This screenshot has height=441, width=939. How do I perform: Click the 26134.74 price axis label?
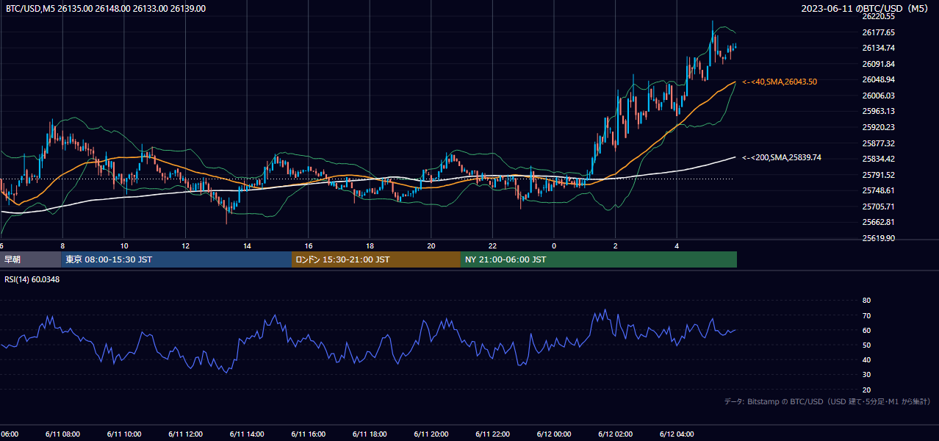[878, 48]
